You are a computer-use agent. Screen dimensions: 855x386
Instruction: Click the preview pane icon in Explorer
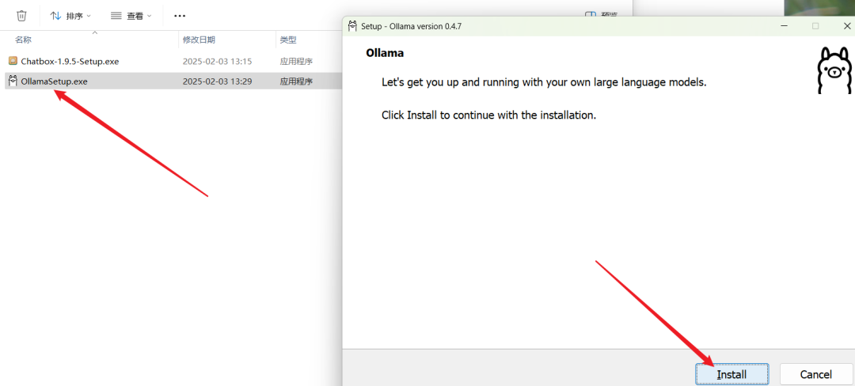tap(591, 15)
